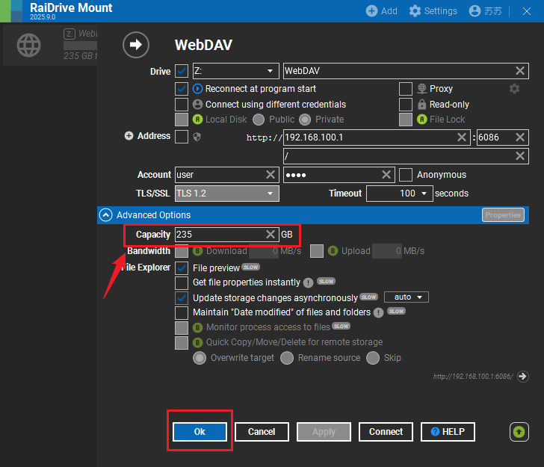Clear the user account name
Screen dimensions: 544x467
[x=271, y=174]
